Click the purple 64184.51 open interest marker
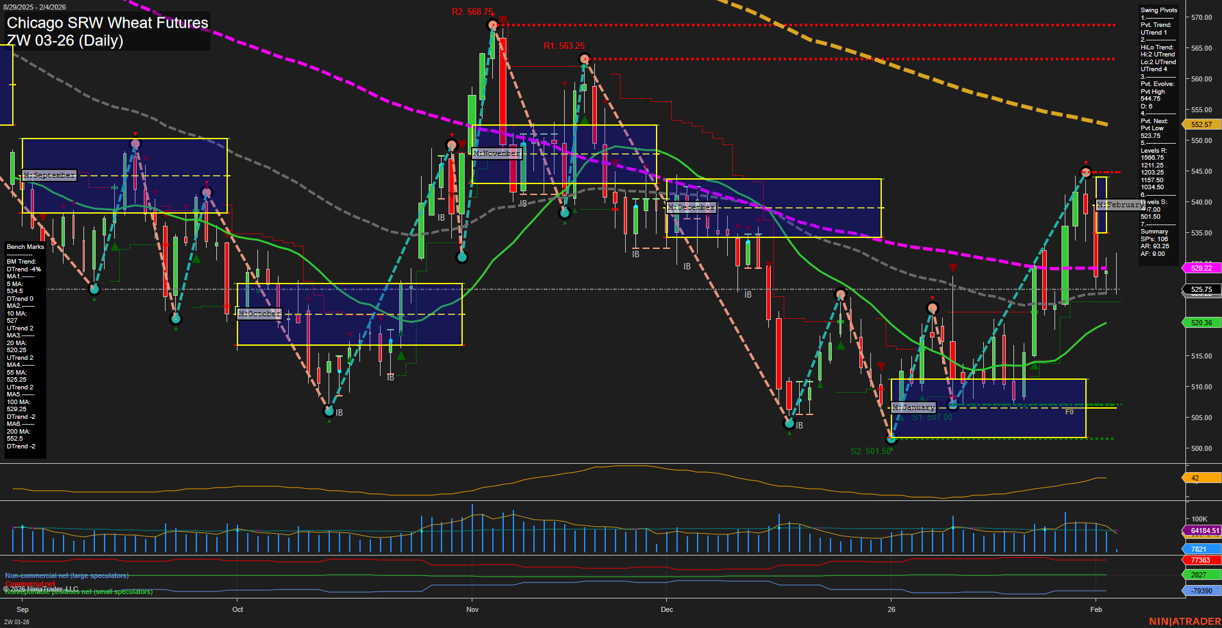Screen dimensions: 1222x628 coord(1202,531)
